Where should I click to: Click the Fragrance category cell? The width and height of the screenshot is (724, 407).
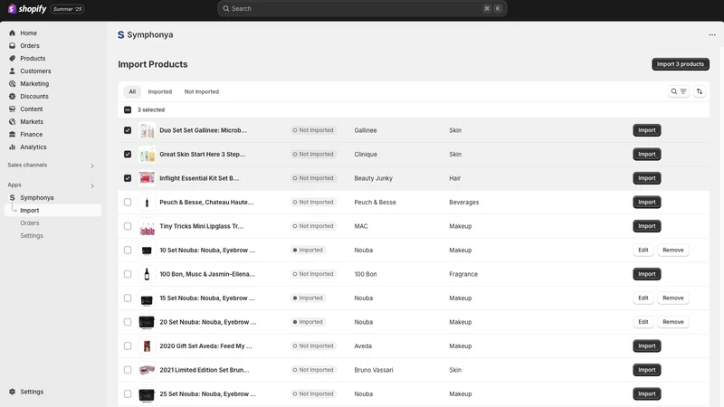[463, 274]
